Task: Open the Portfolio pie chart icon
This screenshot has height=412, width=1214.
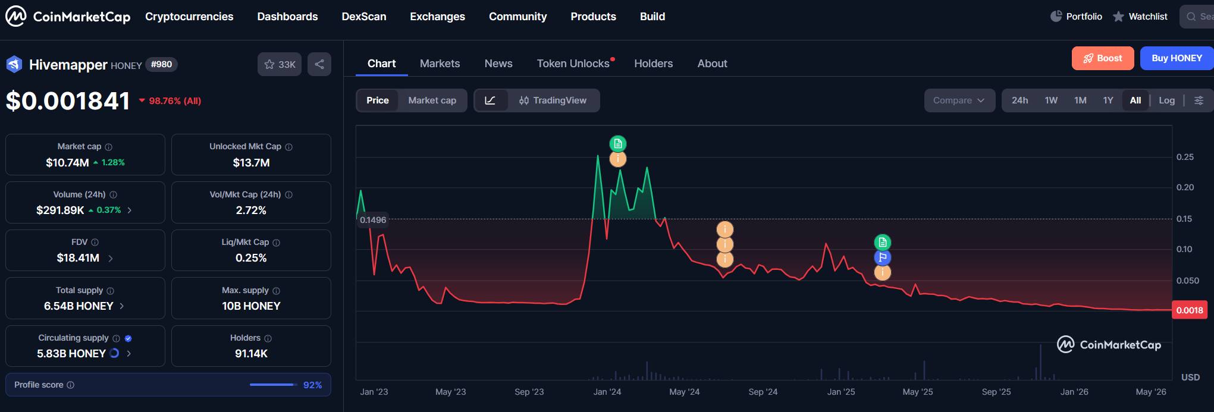Action: coord(1056,16)
